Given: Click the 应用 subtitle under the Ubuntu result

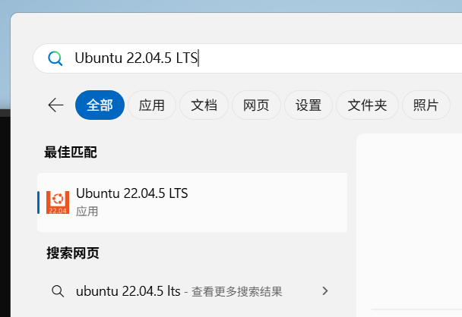Looking at the screenshot, I should coord(87,212).
